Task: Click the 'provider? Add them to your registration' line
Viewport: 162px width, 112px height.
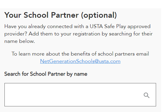Action: (52, 34)
